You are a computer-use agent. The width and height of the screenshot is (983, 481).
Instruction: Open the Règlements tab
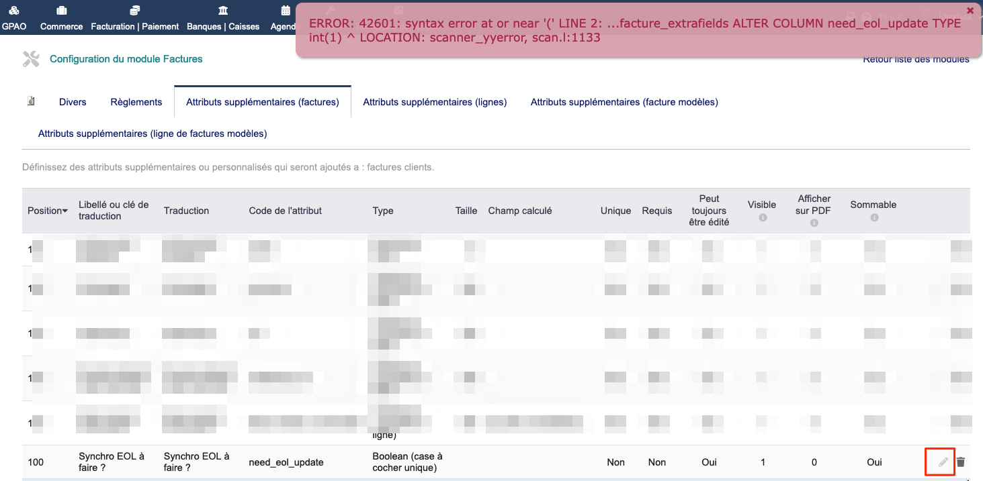click(x=136, y=101)
